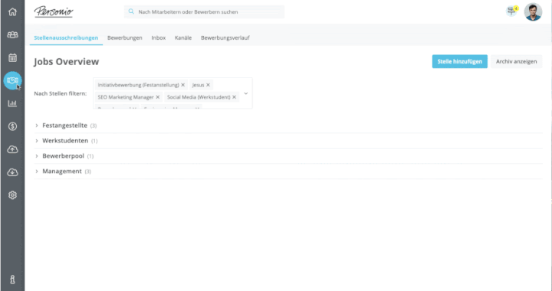Viewport: 552px width, 291px height.
Task: Switch to the Bewerbungsverlauf tab
Action: 225,38
